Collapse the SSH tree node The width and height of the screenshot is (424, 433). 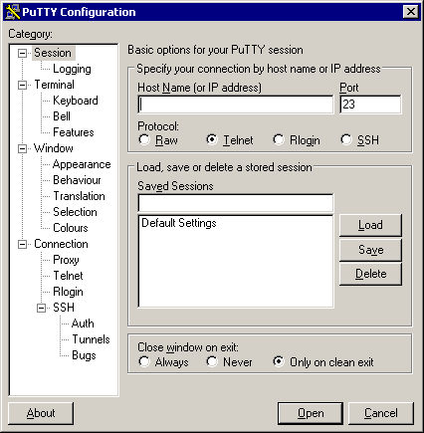pos(41,308)
